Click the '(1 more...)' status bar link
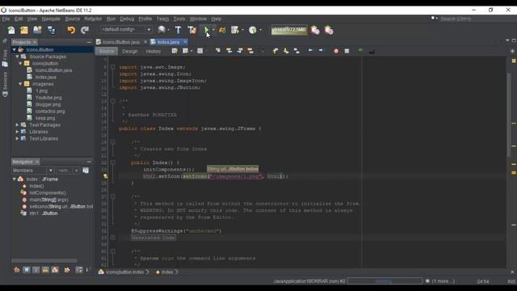Image resolution: width=517 pixels, height=291 pixels. pyautogui.click(x=443, y=281)
